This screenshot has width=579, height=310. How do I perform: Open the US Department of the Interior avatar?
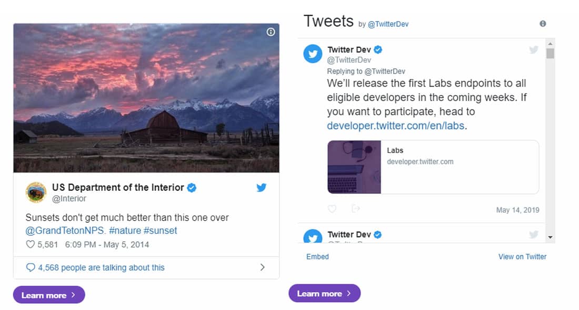coord(36,192)
